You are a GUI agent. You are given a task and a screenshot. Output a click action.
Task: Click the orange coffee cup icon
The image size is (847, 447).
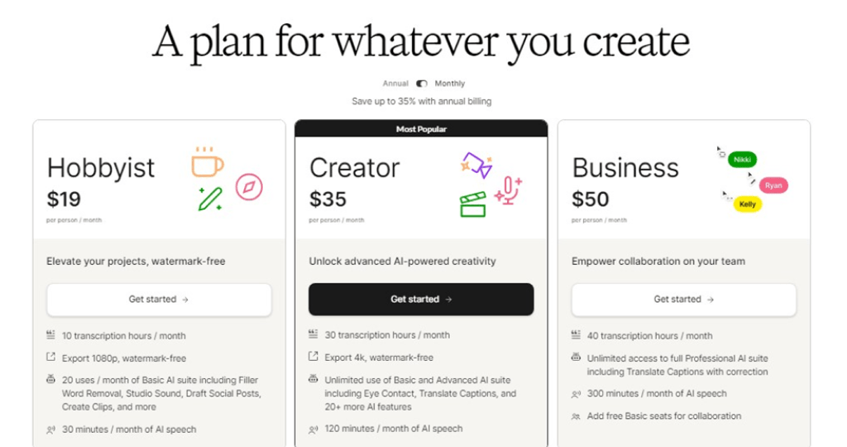pos(207,162)
